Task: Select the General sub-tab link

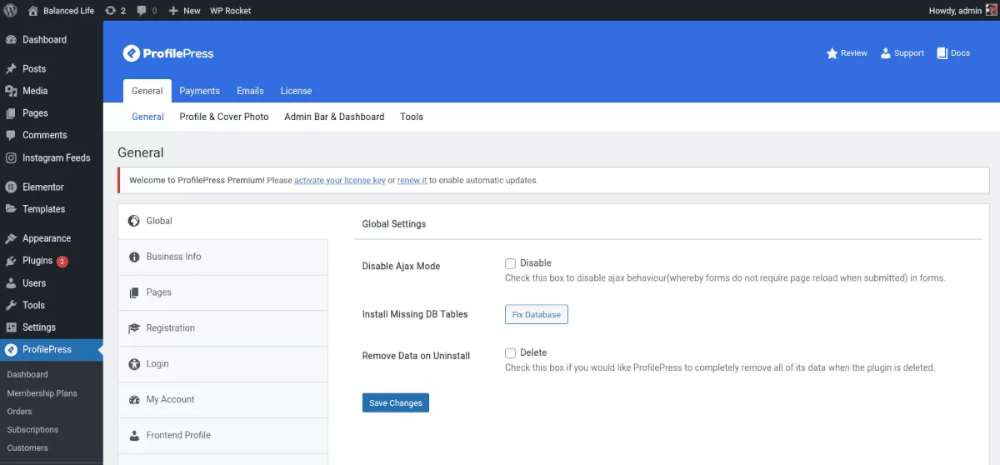Action: [x=147, y=117]
